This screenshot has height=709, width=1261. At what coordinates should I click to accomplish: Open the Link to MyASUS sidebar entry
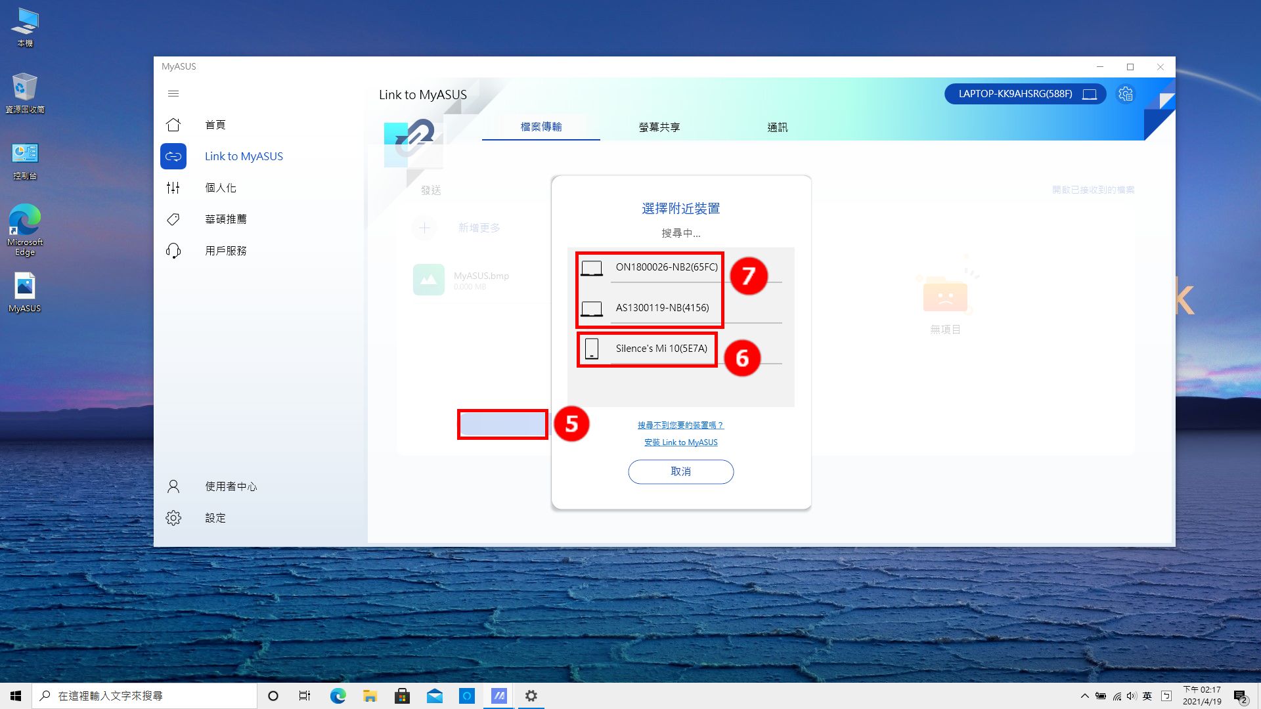click(244, 156)
